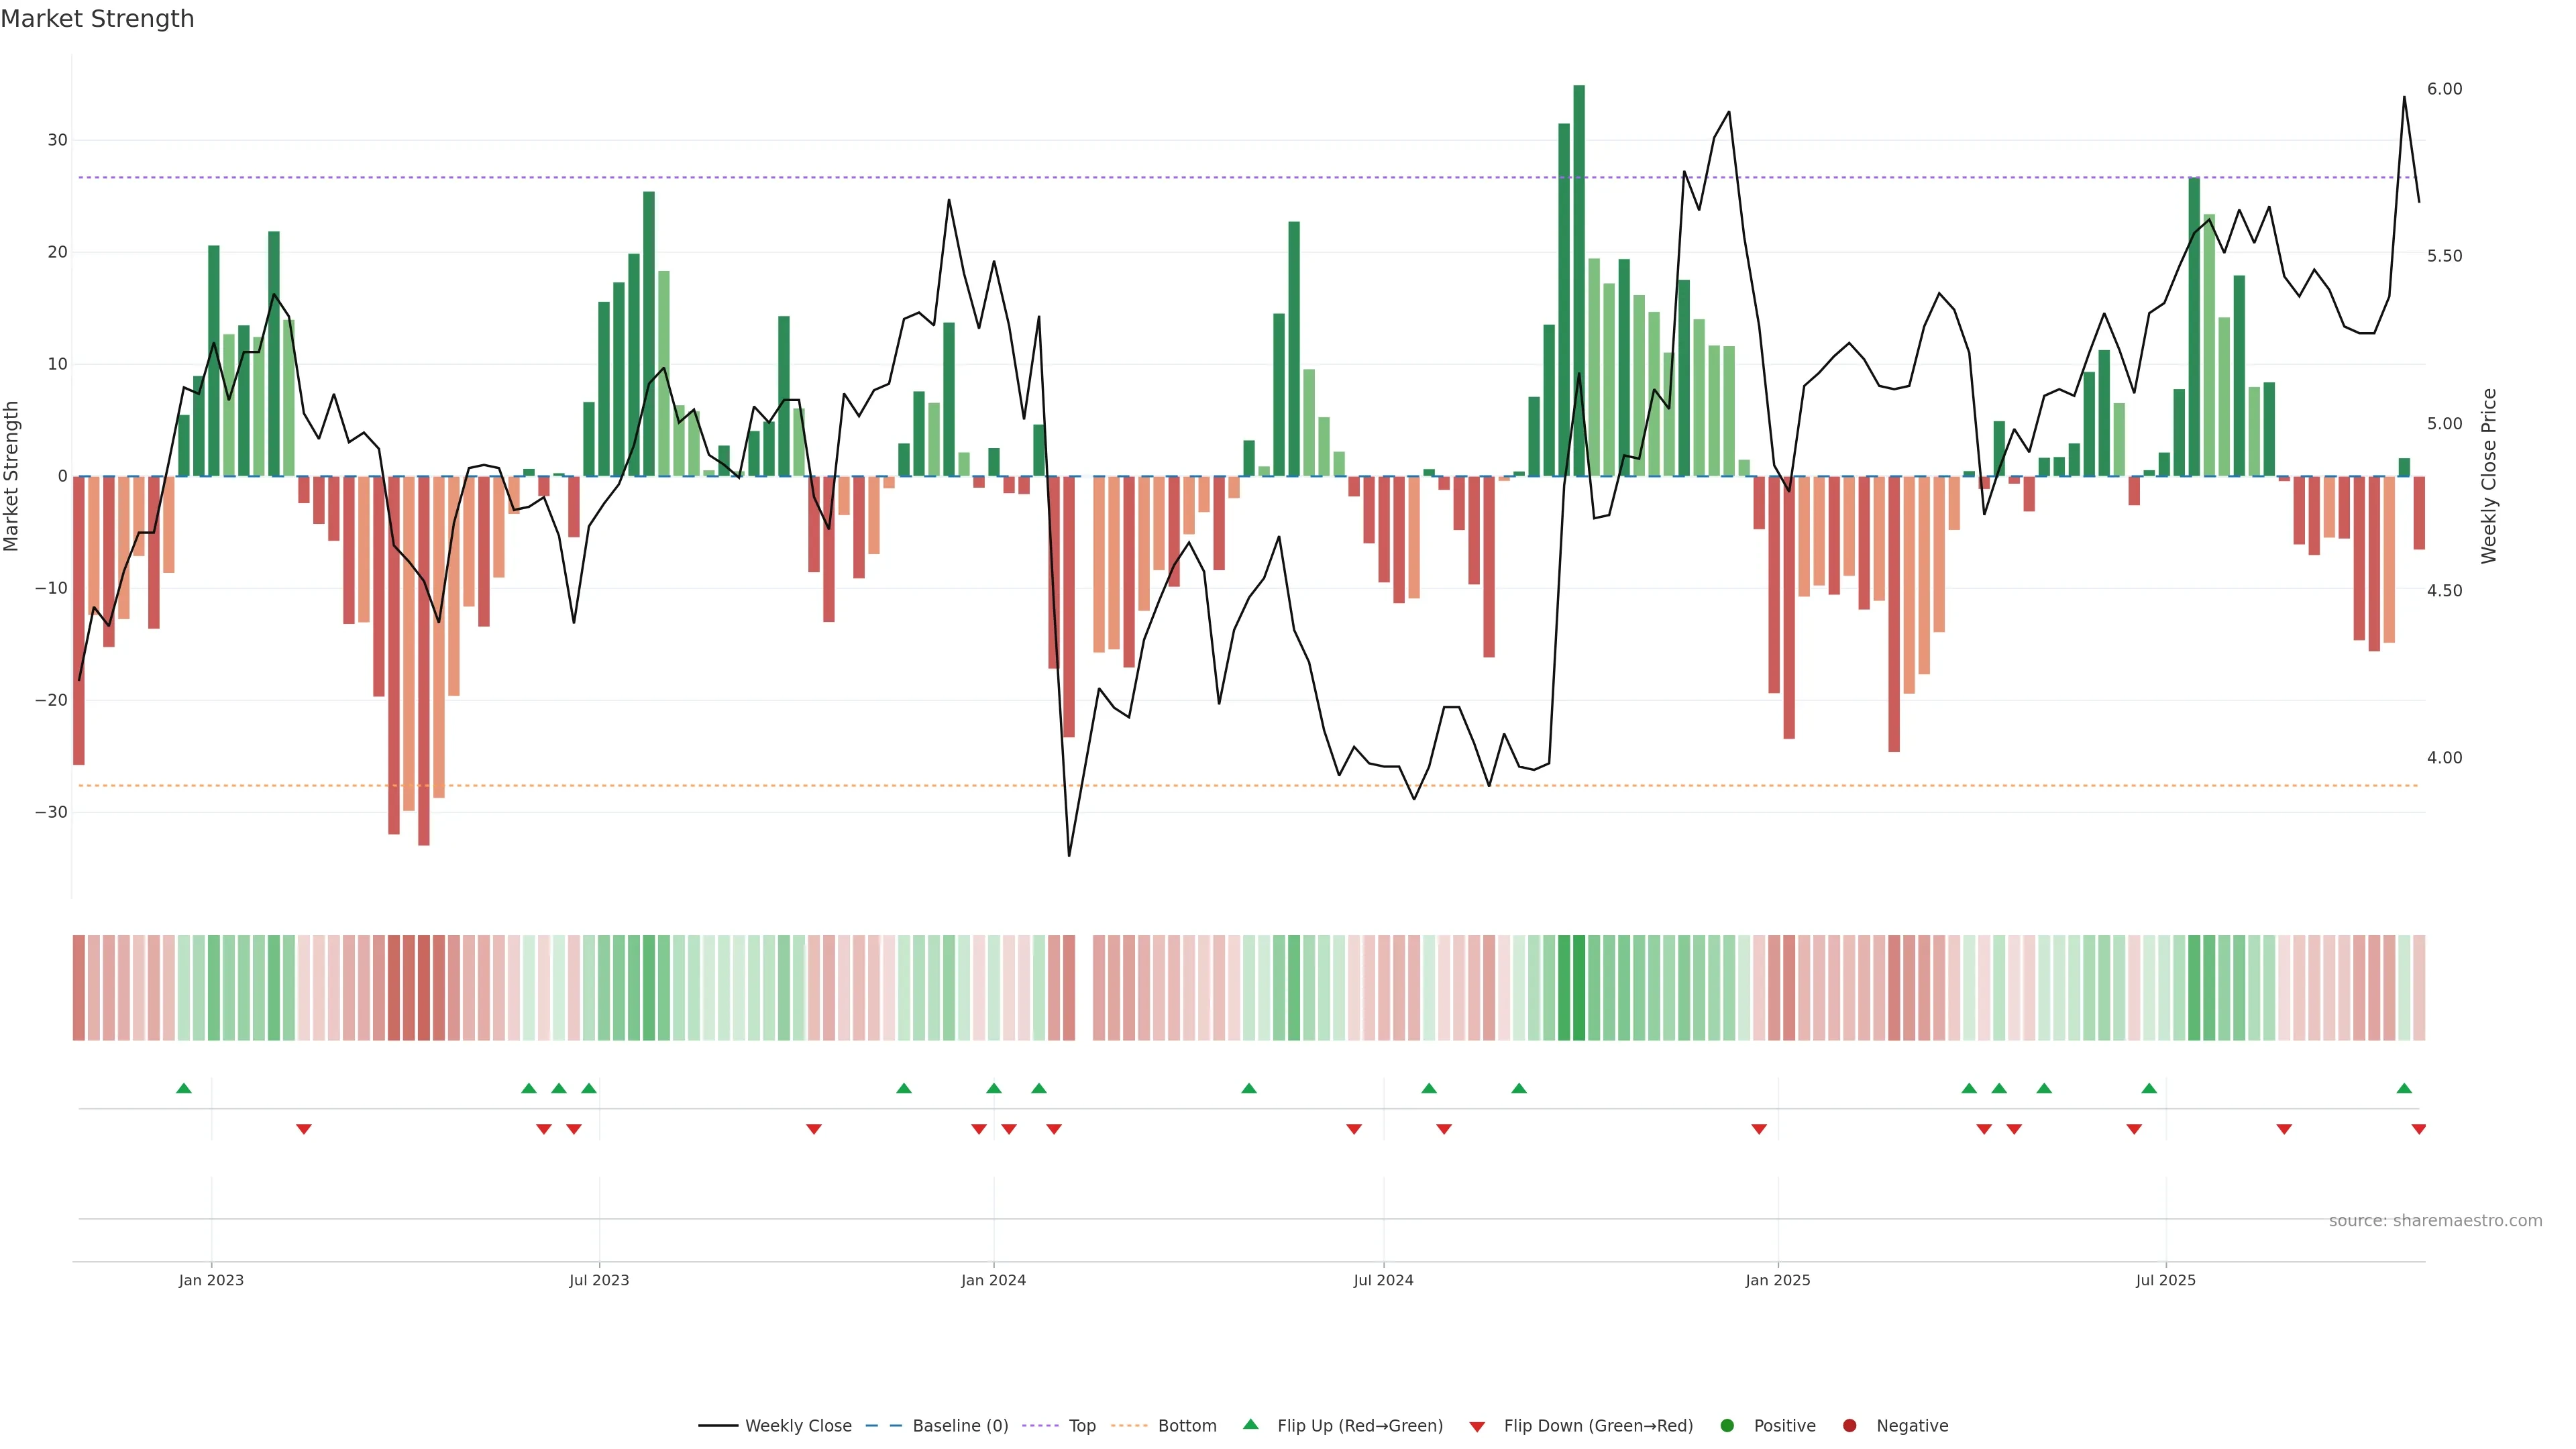Click the Bottom legend line icon
2576x1449 pixels.
pos(1129,1426)
